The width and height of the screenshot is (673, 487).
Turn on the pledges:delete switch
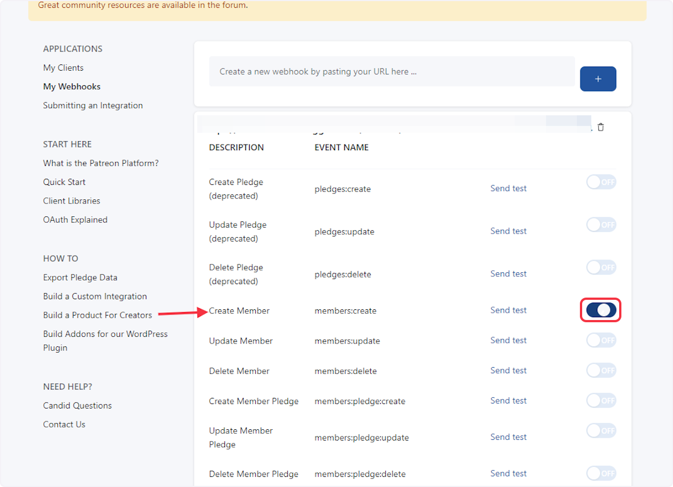tap(601, 267)
